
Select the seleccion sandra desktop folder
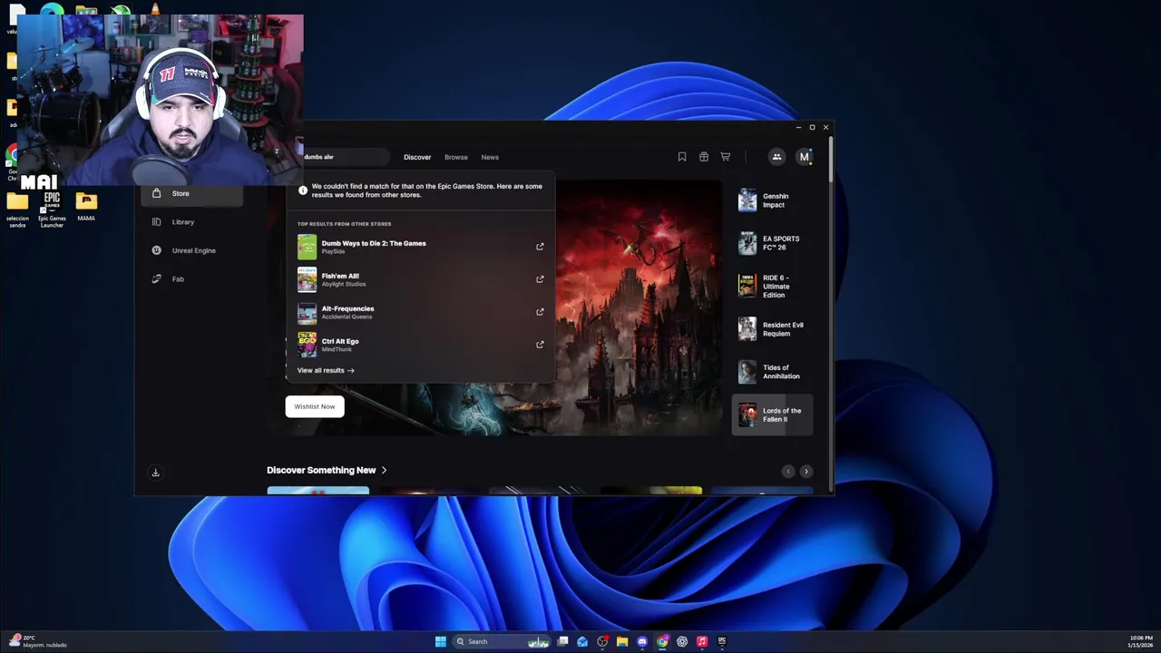[x=17, y=209]
